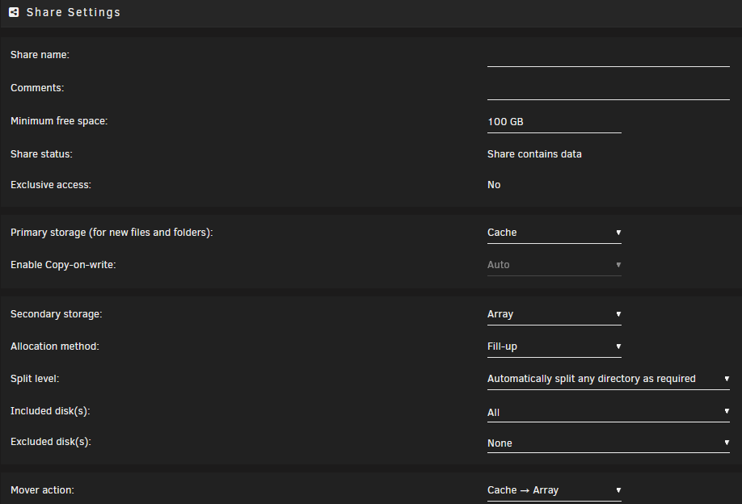This screenshot has width=742, height=504.
Task: Click the Minimum free space field
Action: coord(554,122)
